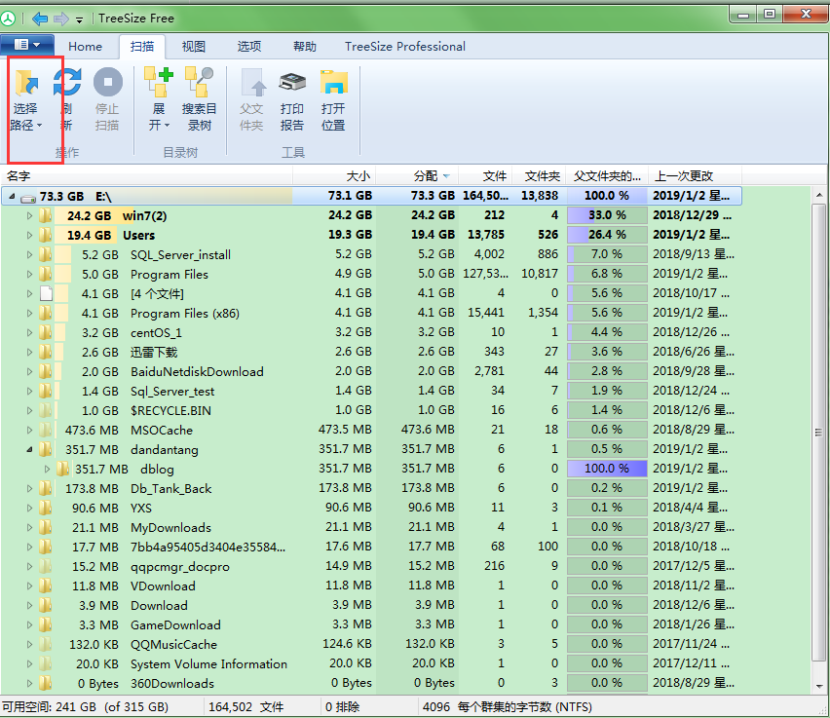
Task: Click the back arrow in title bar
Action: point(39,18)
